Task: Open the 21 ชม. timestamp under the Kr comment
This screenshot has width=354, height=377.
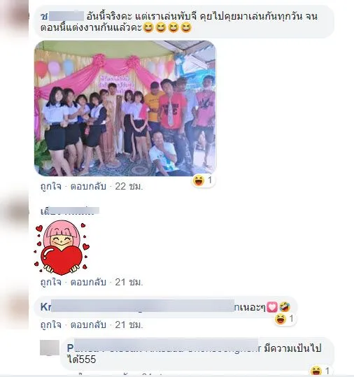Action: [x=129, y=325]
